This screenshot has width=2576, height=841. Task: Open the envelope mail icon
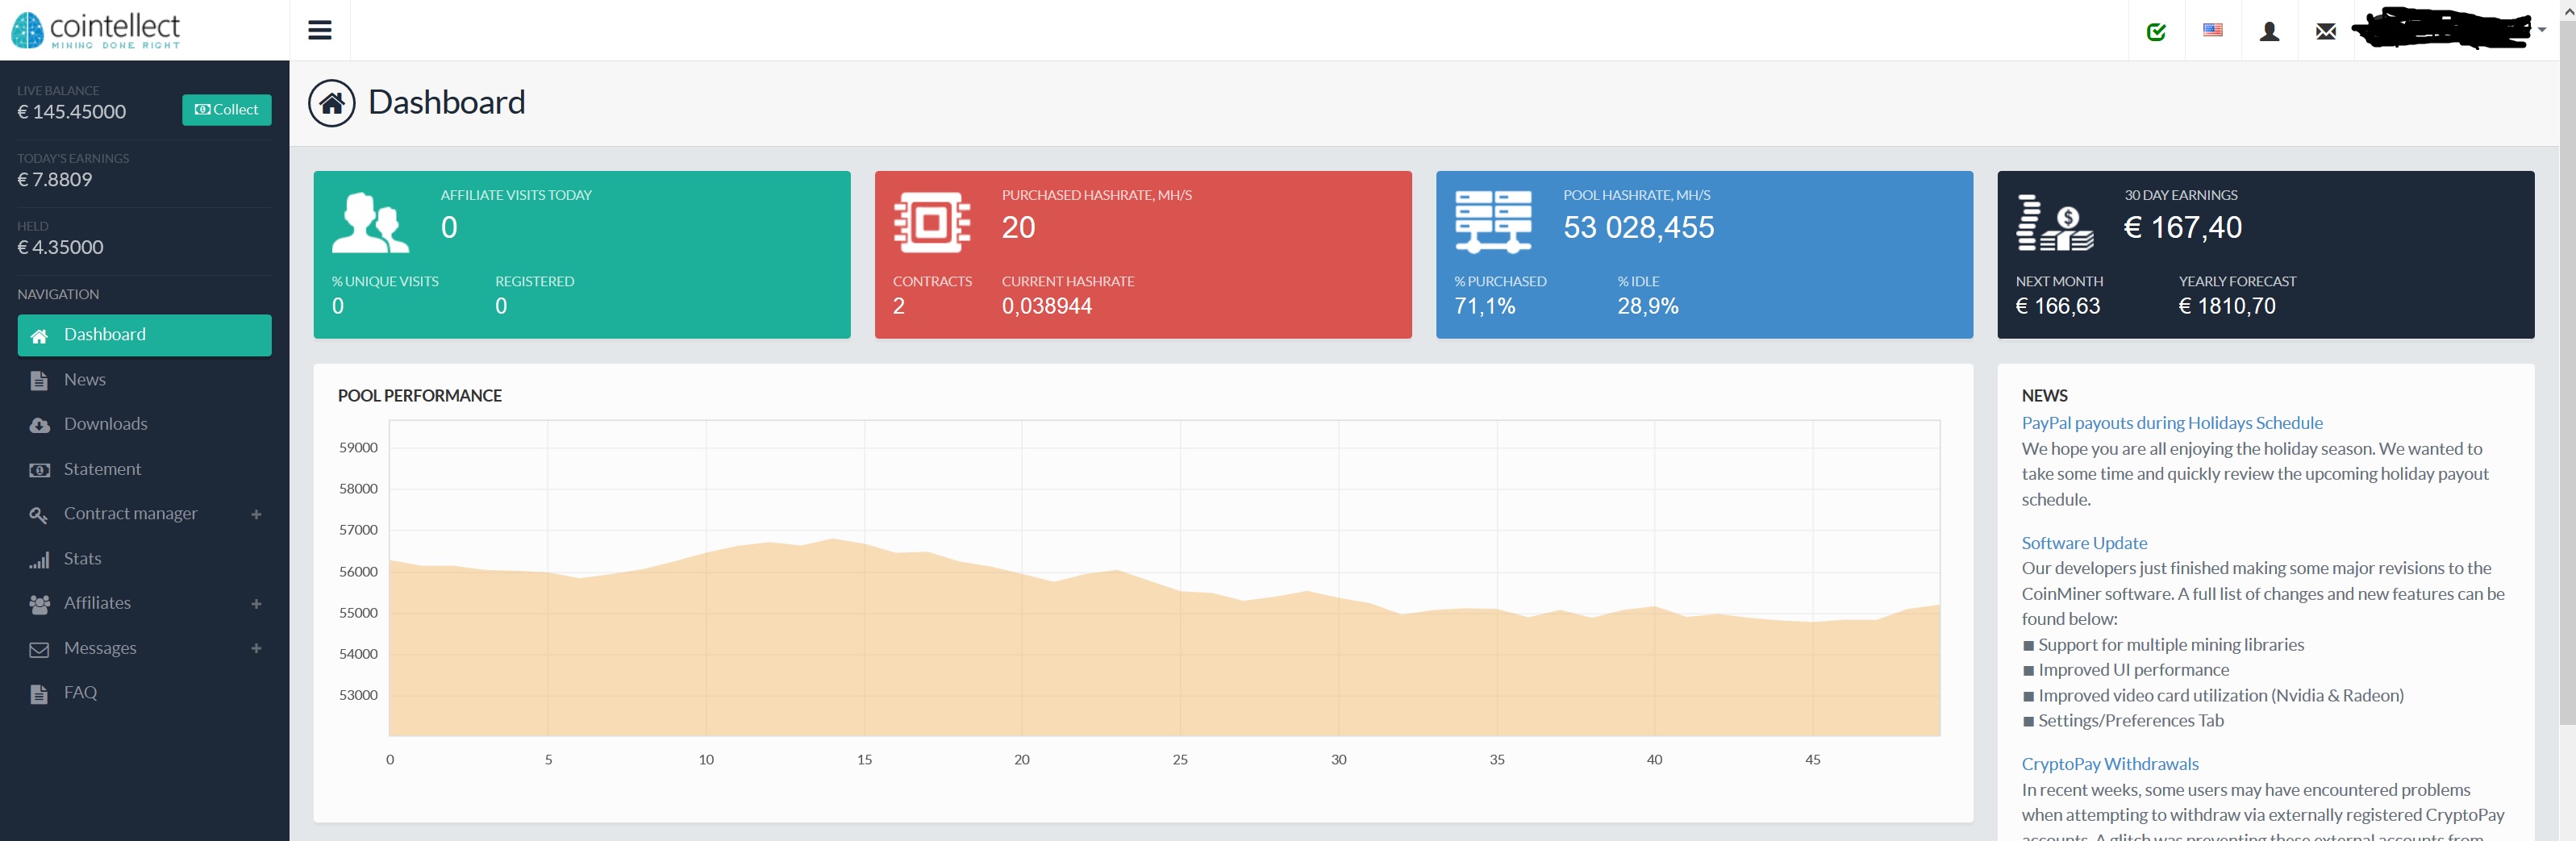(2326, 32)
